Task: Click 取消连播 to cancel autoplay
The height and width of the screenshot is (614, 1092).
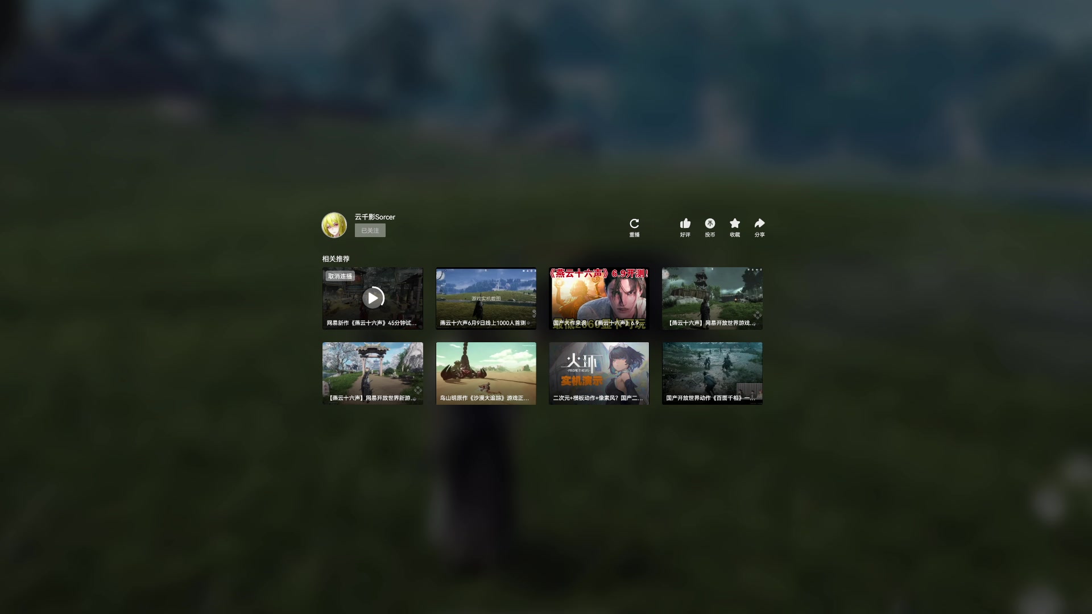Action: (340, 276)
